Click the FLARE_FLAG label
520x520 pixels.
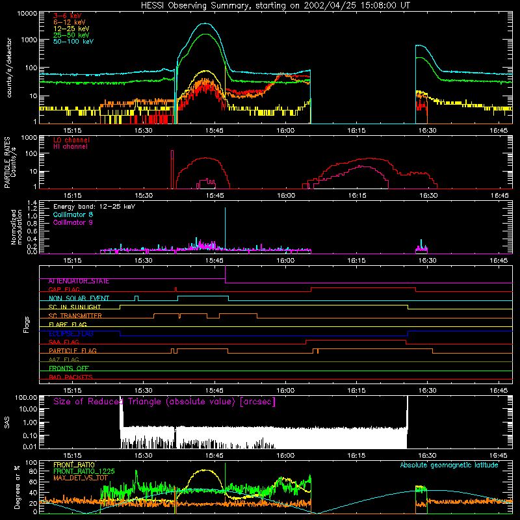(x=68, y=324)
